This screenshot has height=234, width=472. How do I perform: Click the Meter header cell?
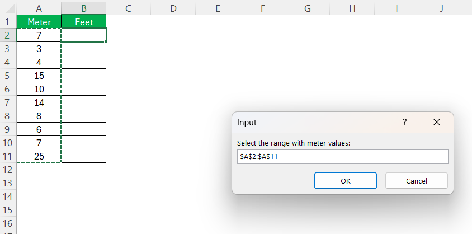click(39, 22)
